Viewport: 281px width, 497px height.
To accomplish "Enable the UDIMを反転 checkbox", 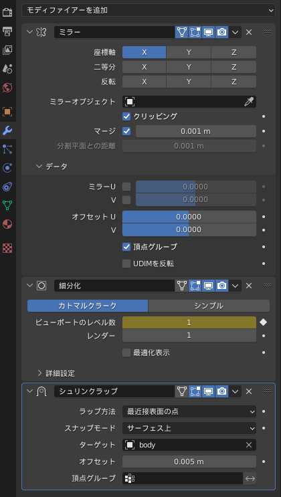I will tap(126, 264).
